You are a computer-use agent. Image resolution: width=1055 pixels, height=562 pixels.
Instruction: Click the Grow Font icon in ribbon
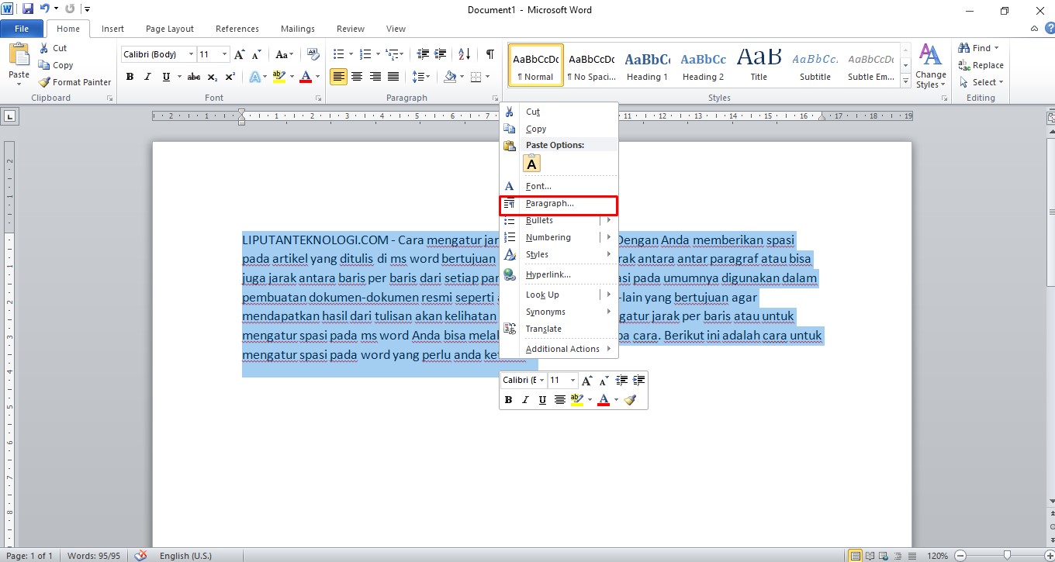pos(240,54)
